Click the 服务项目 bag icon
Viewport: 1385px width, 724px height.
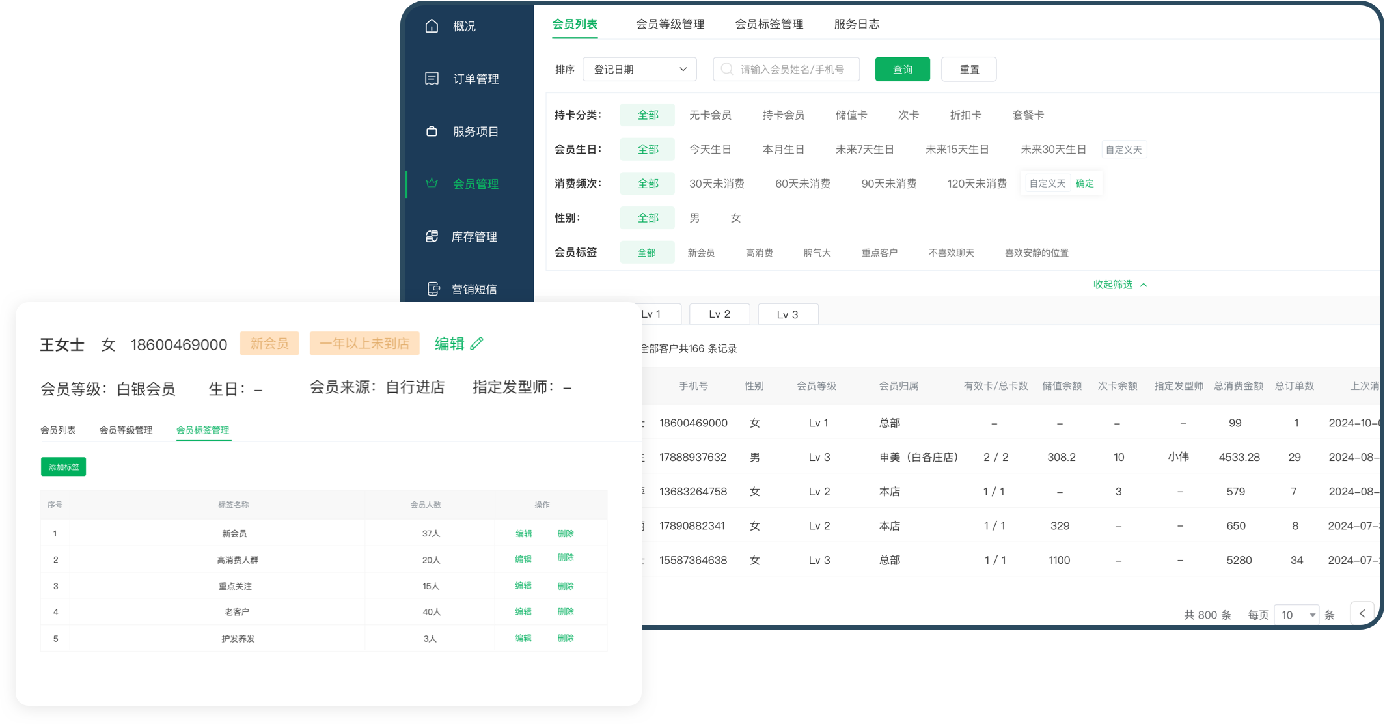tap(432, 132)
